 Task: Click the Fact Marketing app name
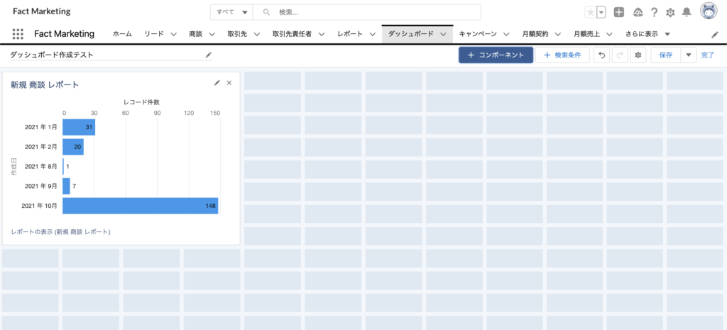(x=65, y=34)
